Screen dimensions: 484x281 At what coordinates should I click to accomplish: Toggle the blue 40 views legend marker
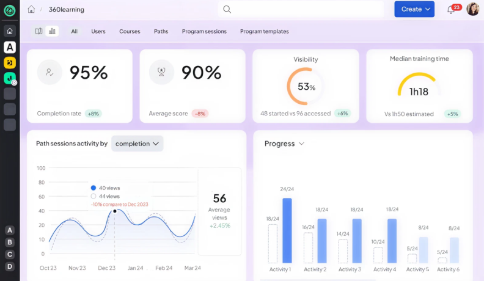pos(94,188)
